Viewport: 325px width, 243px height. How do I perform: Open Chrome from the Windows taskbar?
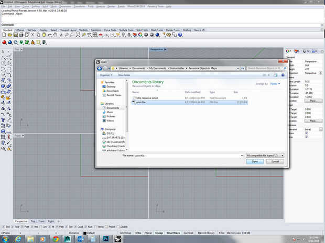(56, 238)
